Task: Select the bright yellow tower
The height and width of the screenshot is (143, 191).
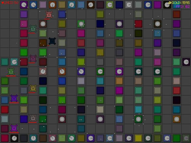Action: coord(138,138)
